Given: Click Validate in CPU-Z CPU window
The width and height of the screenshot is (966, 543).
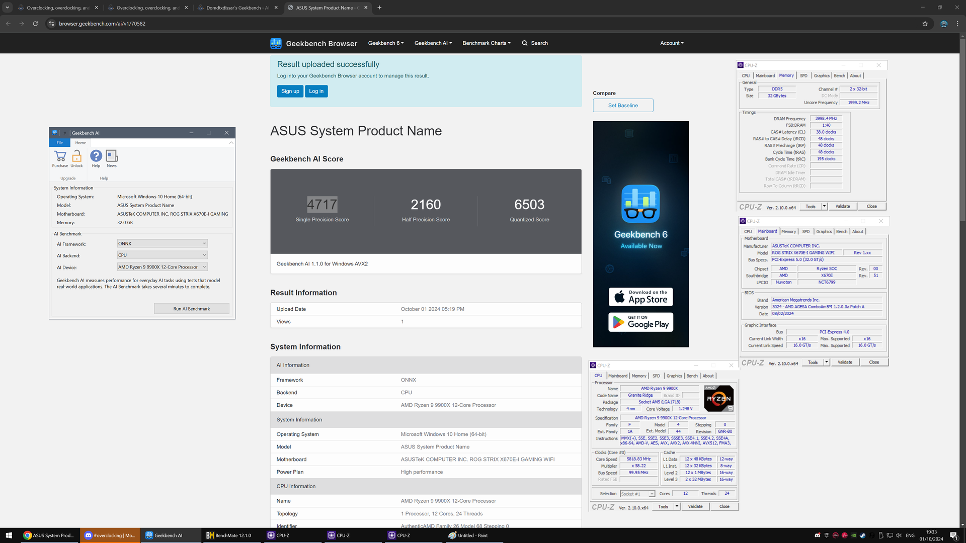Looking at the screenshot, I should point(695,506).
